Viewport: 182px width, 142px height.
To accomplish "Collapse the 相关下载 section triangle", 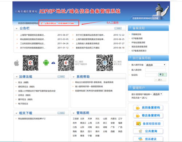I will (x=16, y=113).
